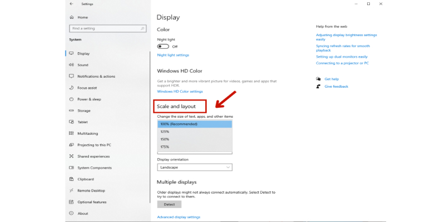Click the Optional features icon
The width and height of the screenshot is (445, 222).
pos(72,202)
